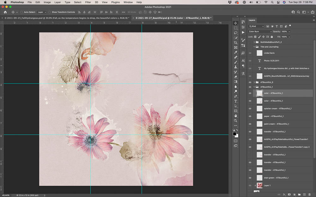Open the Color Burn blend mode dropdown
Image resolution: width=316 pixels, height=197 pixels.
(x=260, y=32)
